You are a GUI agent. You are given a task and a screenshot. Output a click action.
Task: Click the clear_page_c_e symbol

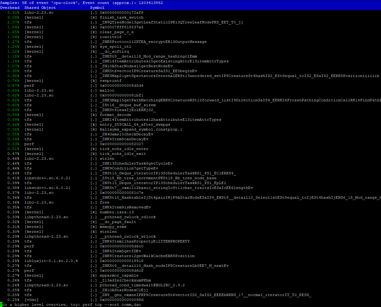(117, 32)
